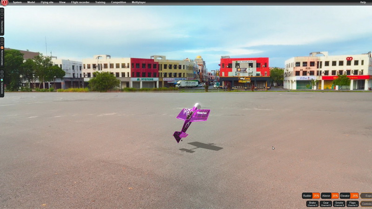Click the second round button on the Scenarios tab
This screenshot has height=209, width=372.
coord(2,76)
